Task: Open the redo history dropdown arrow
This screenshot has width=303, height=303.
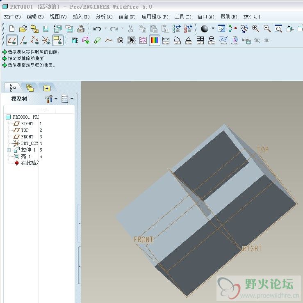Action: pyautogui.click(x=122, y=28)
